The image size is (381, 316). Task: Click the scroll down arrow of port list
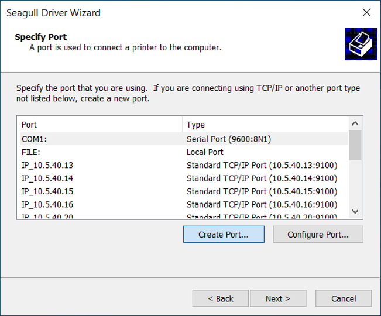coord(355,212)
